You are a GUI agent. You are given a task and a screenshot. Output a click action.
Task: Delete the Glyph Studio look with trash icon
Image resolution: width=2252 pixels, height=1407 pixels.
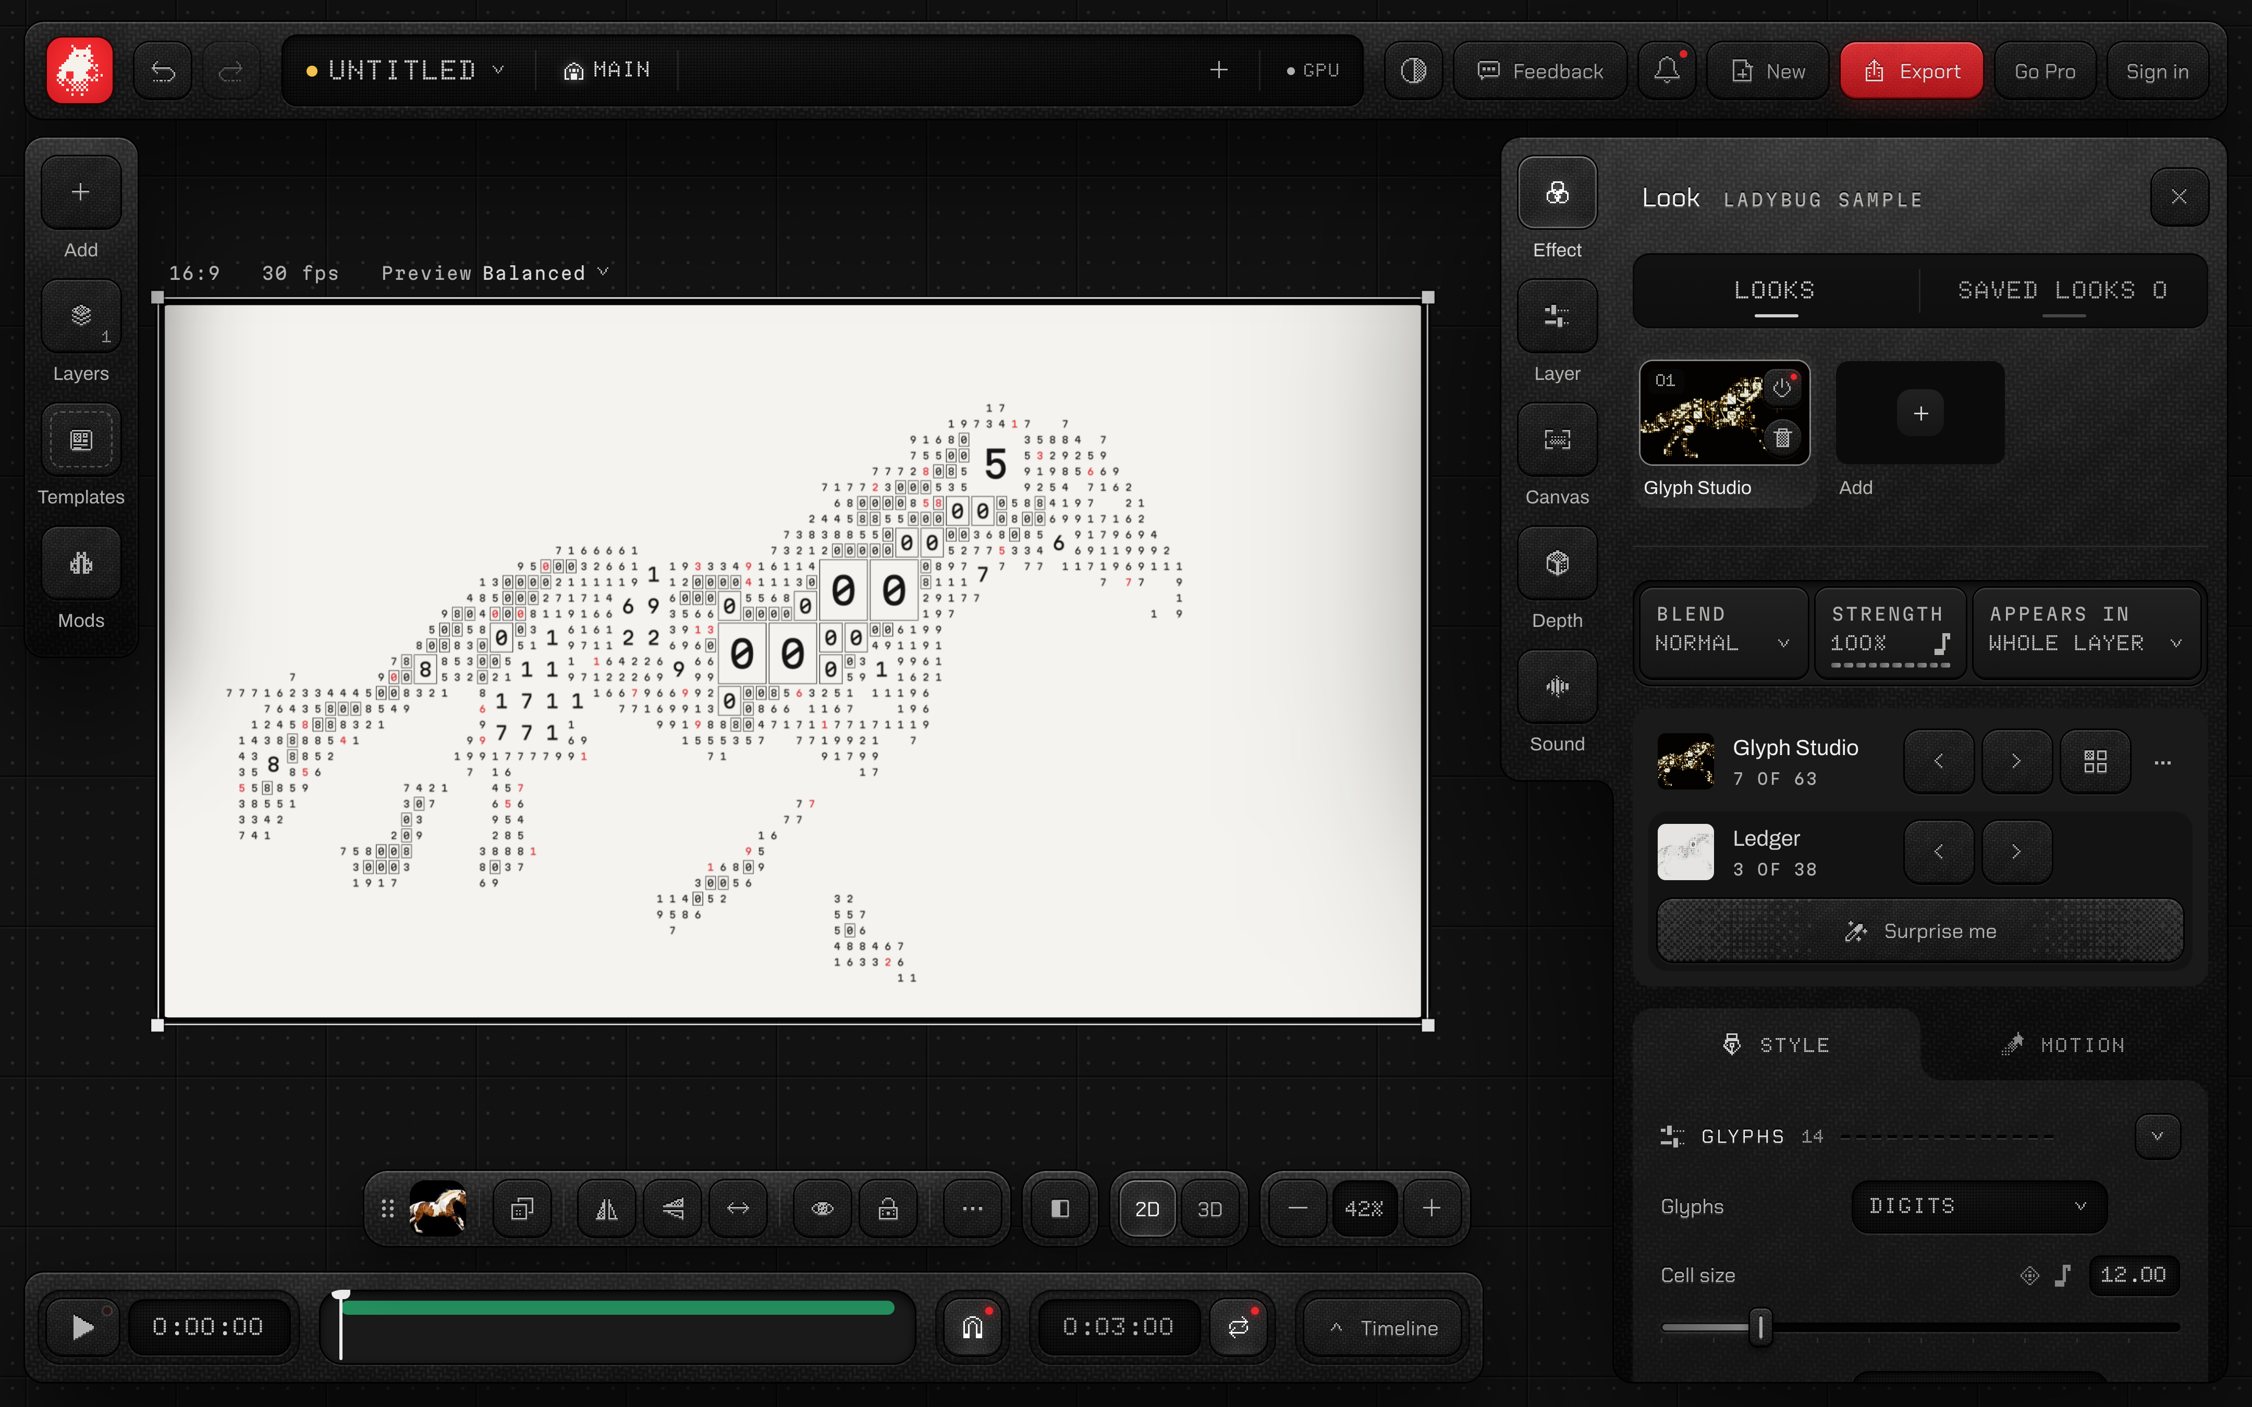point(1781,437)
